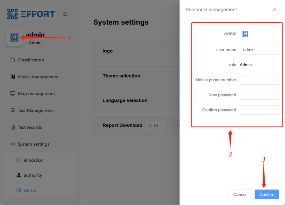Click the Test Management sliders icon
Viewport: 285px width, 205px height.
pos(13,111)
